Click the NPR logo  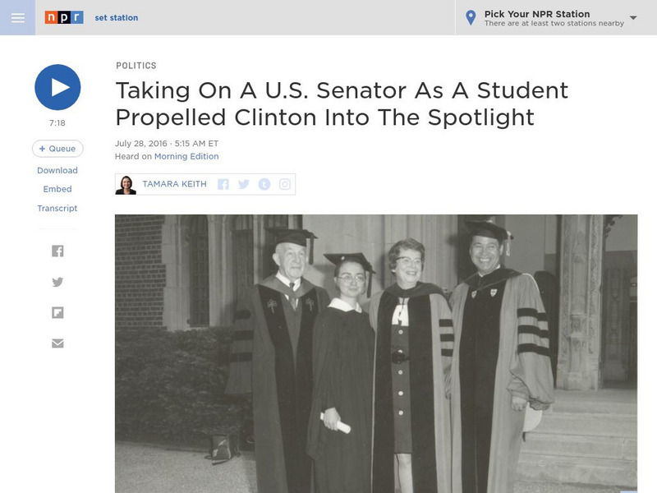64,17
